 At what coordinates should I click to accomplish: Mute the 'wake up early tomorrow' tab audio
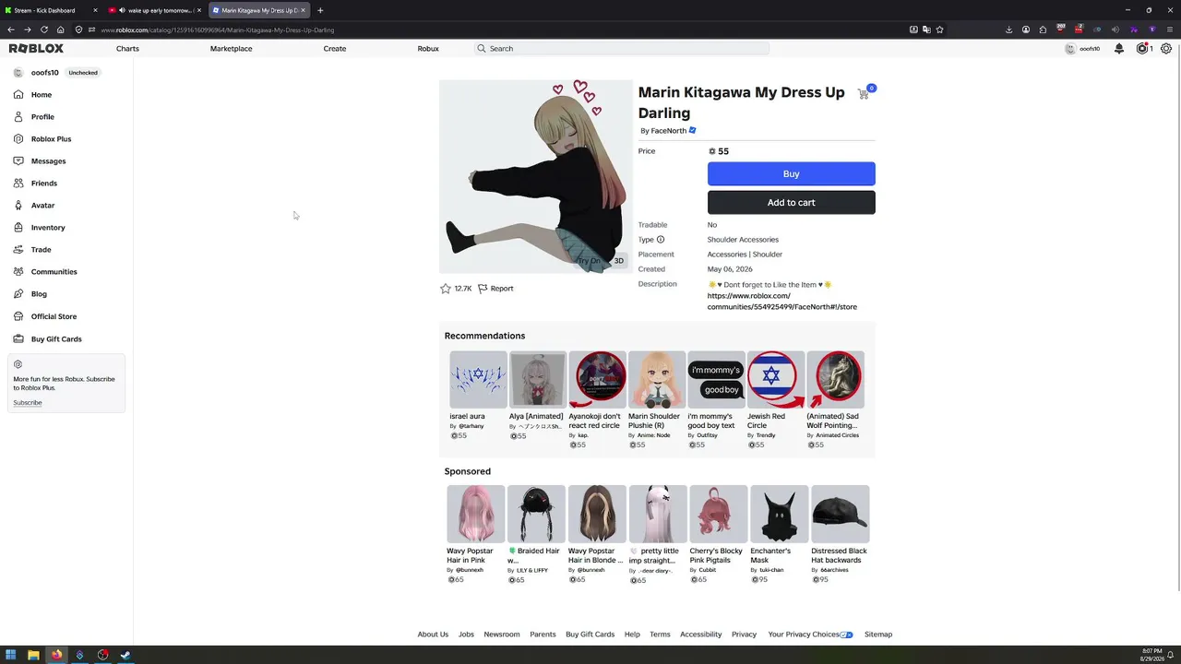click(122, 10)
